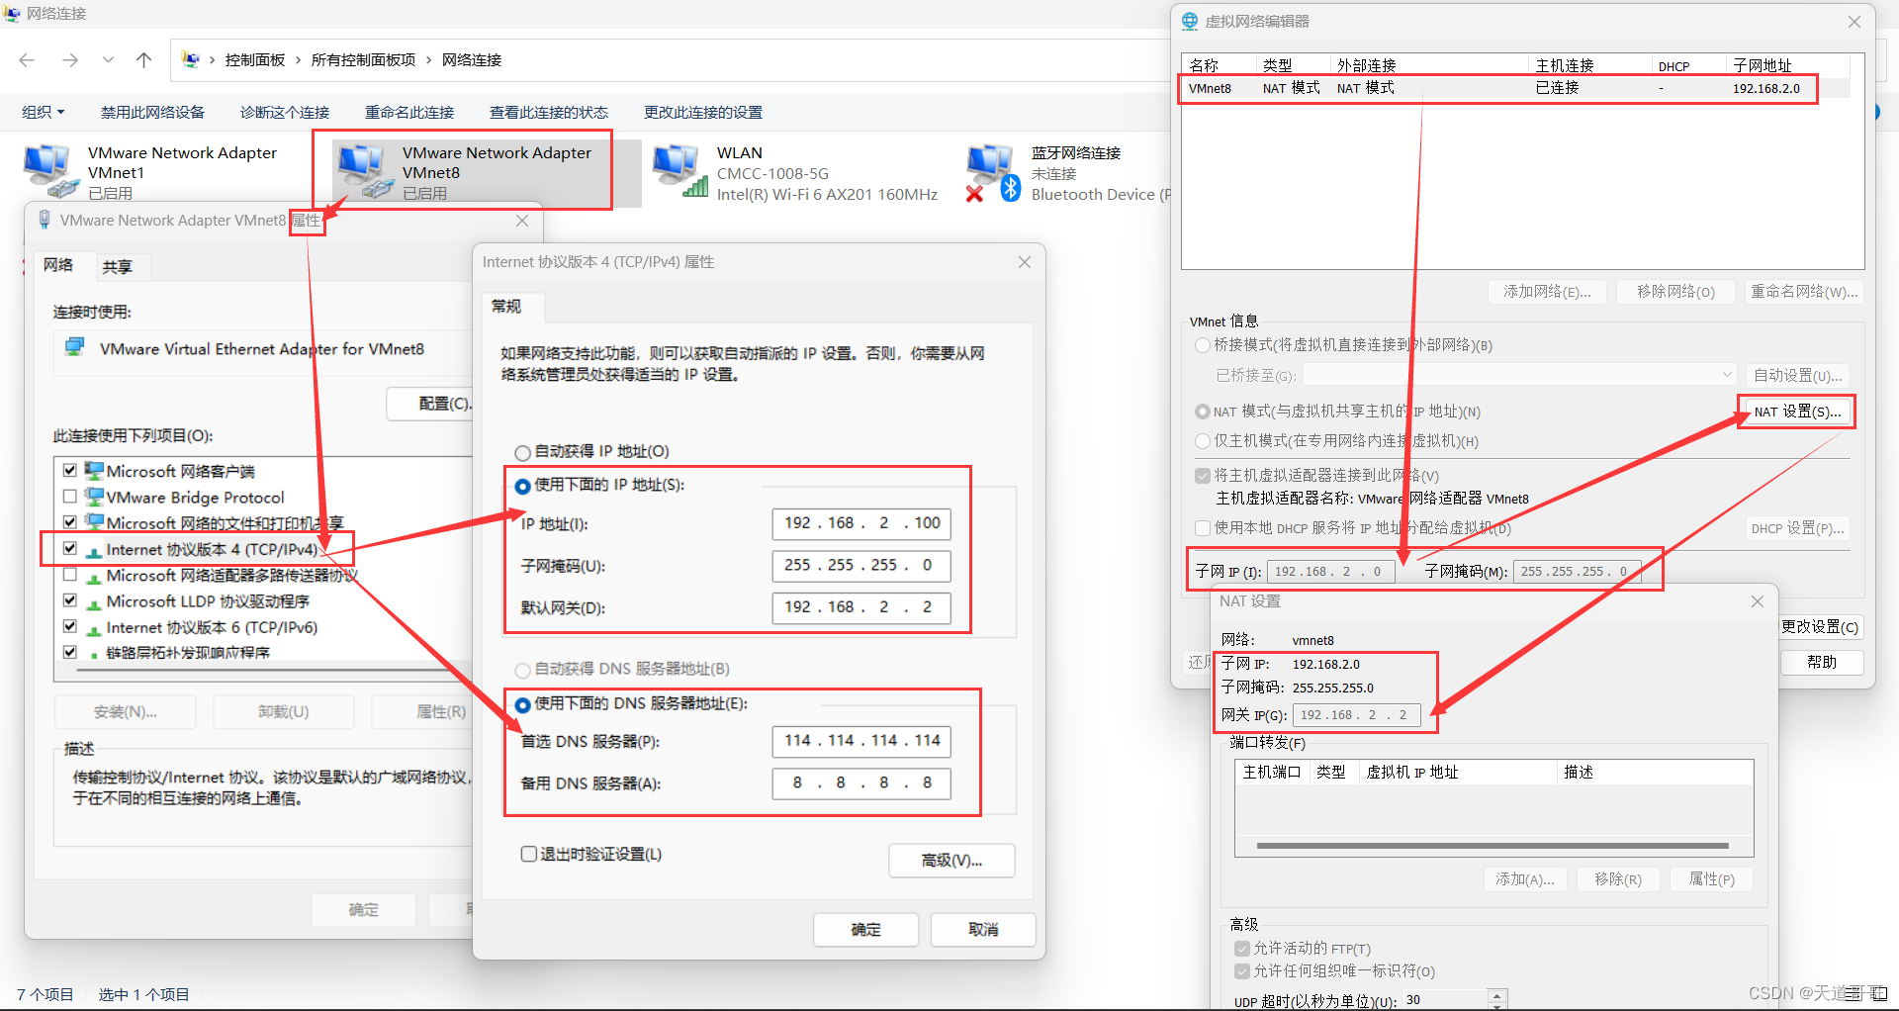Select the VMnet8 network adapter icon
1899x1011 pixels.
pos(365,171)
